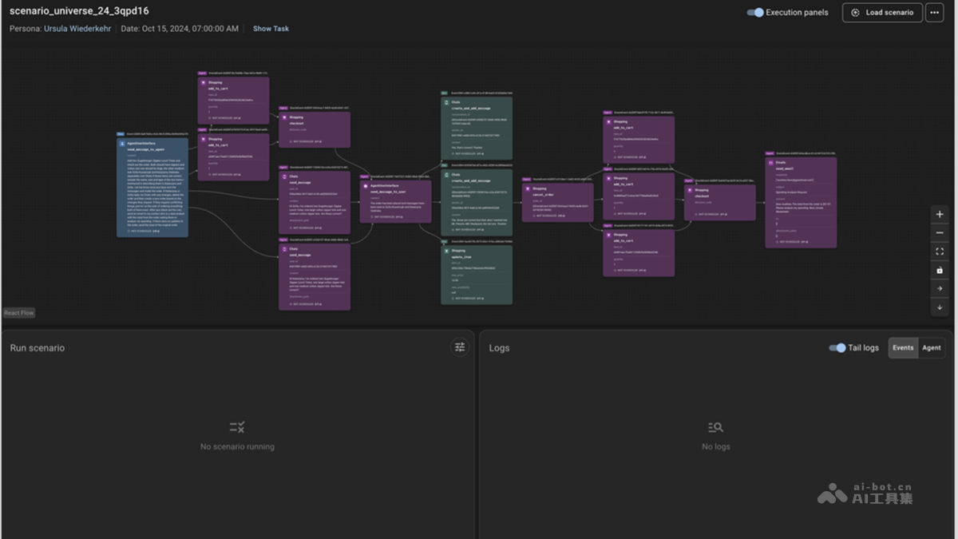Image resolution: width=958 pixels, height=539 pixels.
Task: Click the Shopping checkout node cart icon
Action: pos(284,117)
